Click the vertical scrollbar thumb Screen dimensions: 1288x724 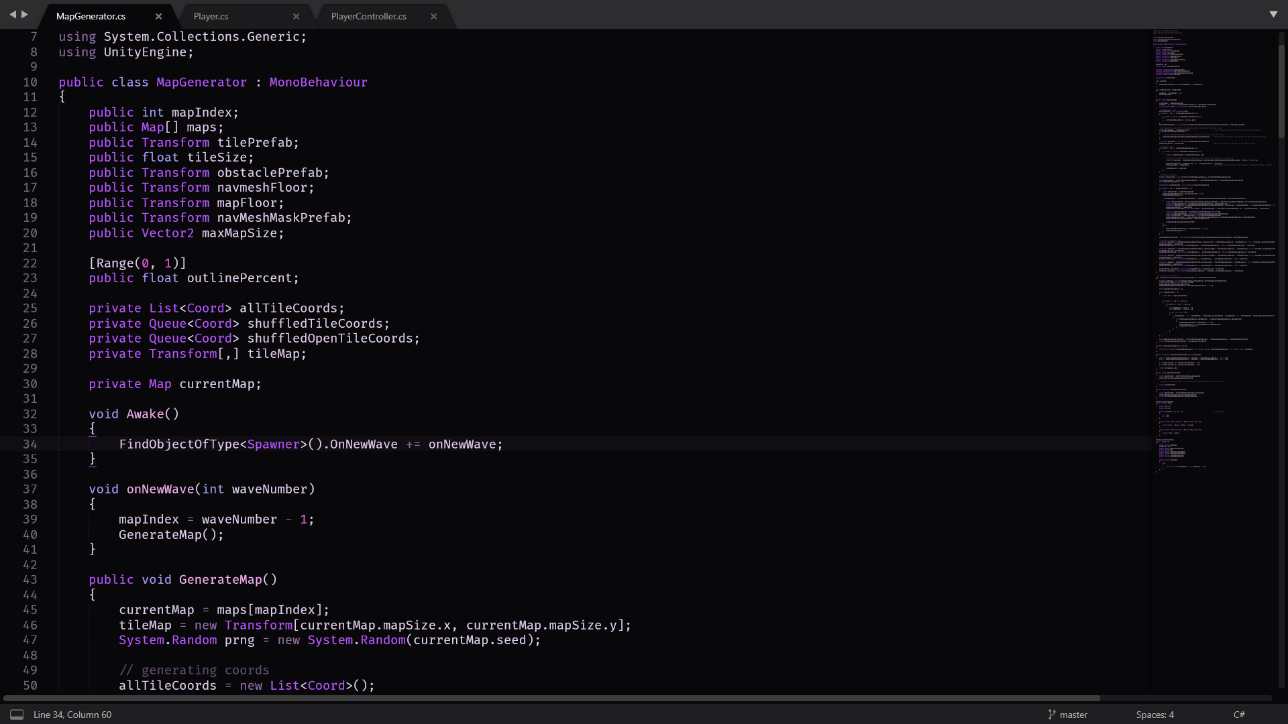click(1281, 90)
